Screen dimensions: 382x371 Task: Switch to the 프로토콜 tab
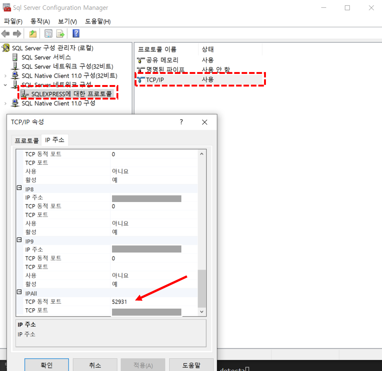point(27,140)
